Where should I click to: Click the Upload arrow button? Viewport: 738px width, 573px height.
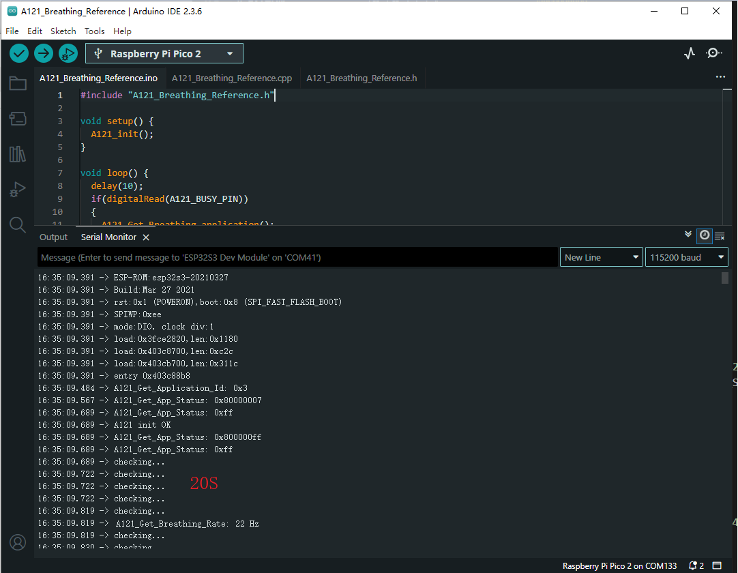pyautogui.click(x=44, y=53)
